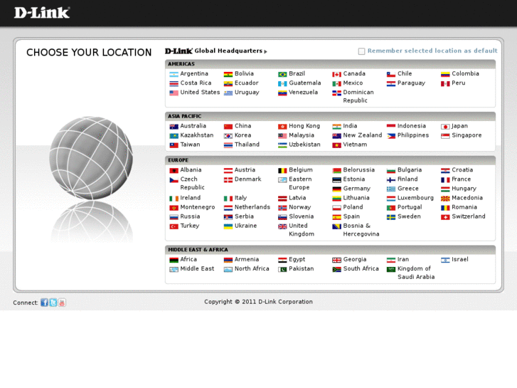This screenshot has height=388, width=517.
Task: Click the Brazil flag icon
Action: (282, 74)
